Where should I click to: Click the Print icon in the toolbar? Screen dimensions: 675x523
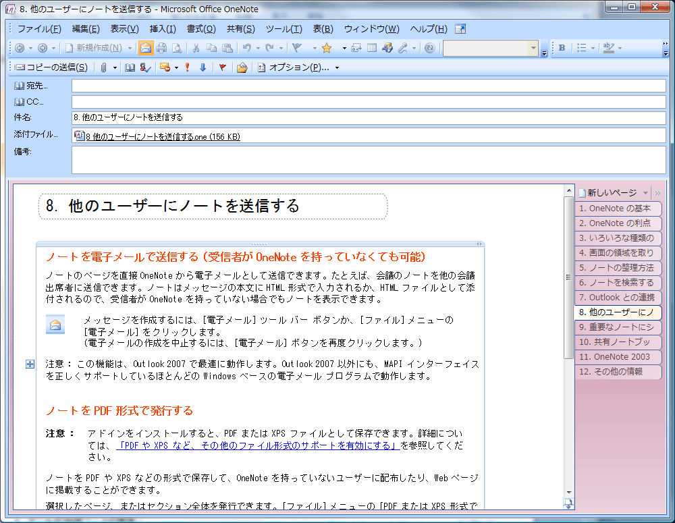161,48
